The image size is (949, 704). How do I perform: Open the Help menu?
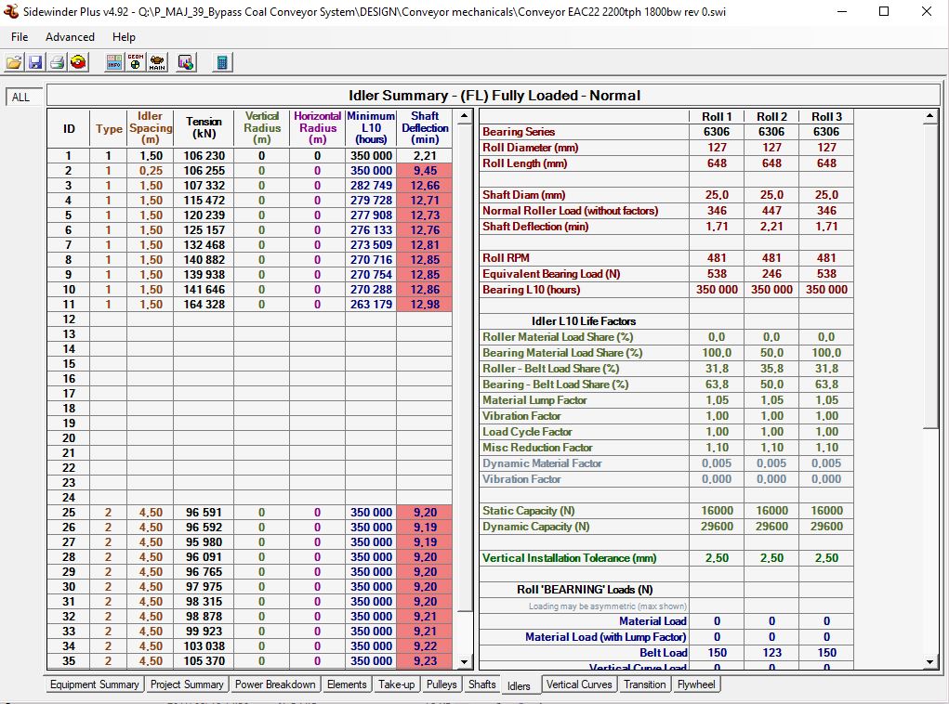[124, 37]
